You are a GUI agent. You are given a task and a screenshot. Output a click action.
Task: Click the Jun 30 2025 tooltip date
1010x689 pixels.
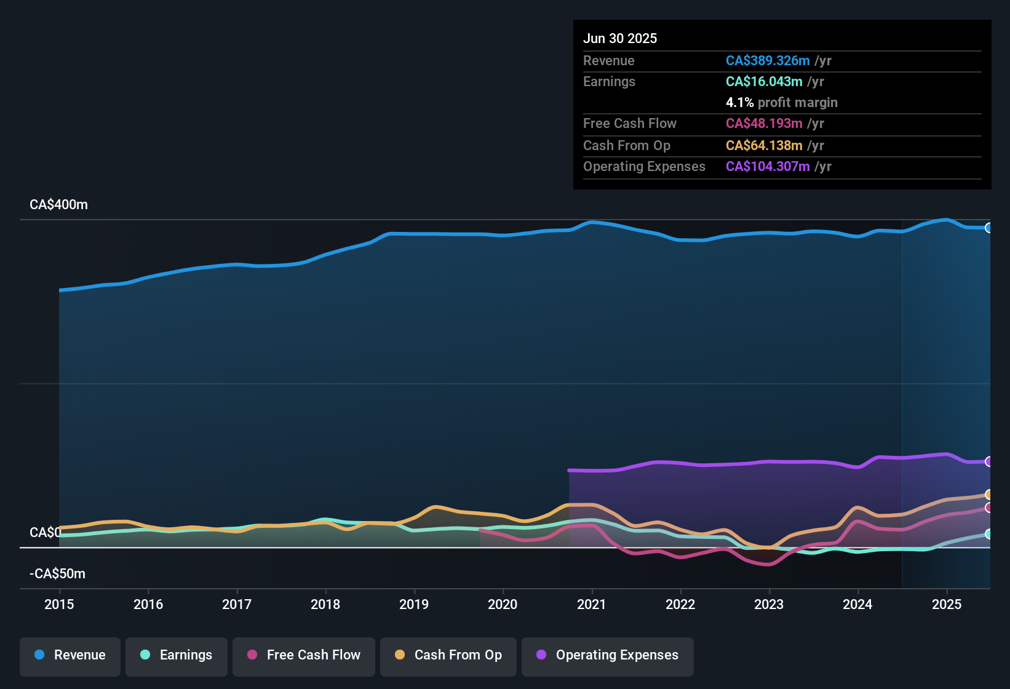(x=620, y=38)
